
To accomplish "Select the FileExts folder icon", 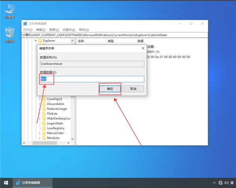I will pos(44,114).
